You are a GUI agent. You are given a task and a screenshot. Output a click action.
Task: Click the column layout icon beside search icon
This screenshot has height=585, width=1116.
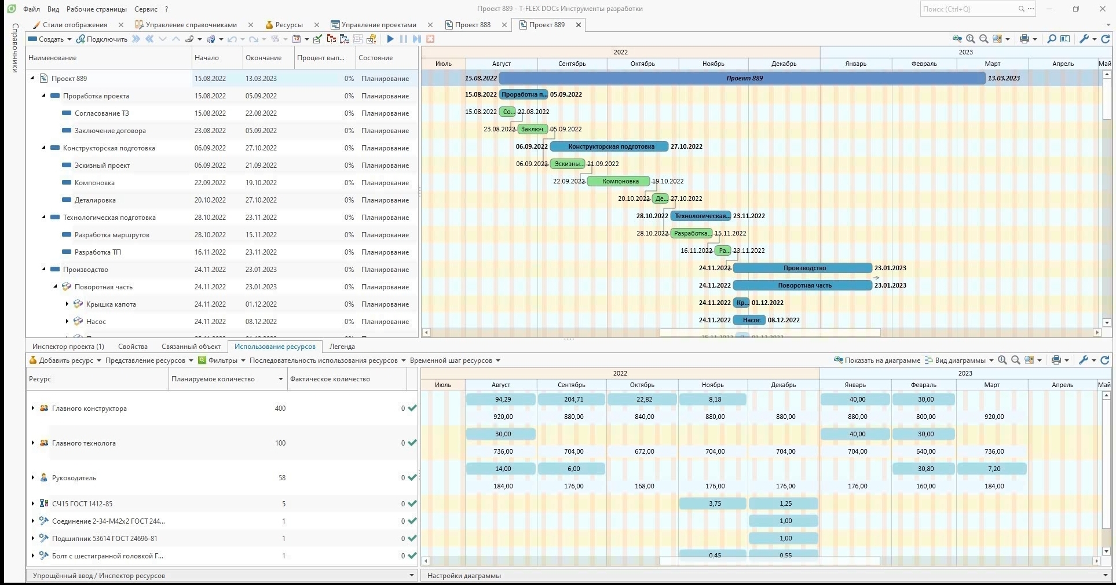coord(1065,39)
